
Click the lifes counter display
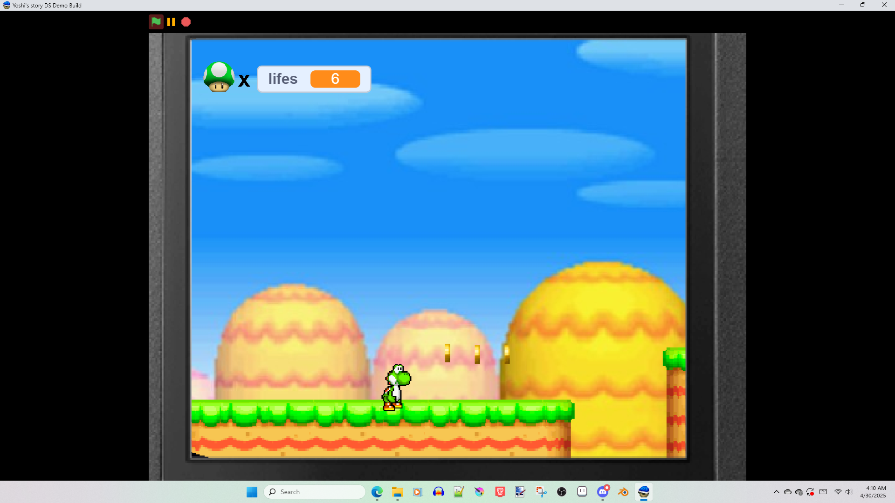[314, 79]
